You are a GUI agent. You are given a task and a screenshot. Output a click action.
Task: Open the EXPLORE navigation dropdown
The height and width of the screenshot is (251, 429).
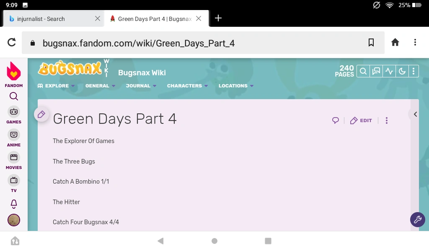coord(56,86)
